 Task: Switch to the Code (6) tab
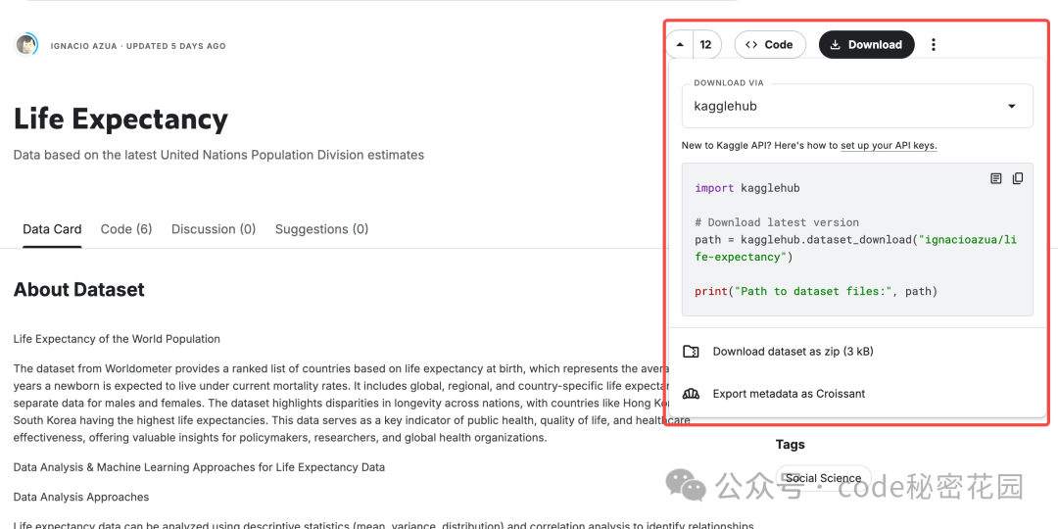(126, 229)
